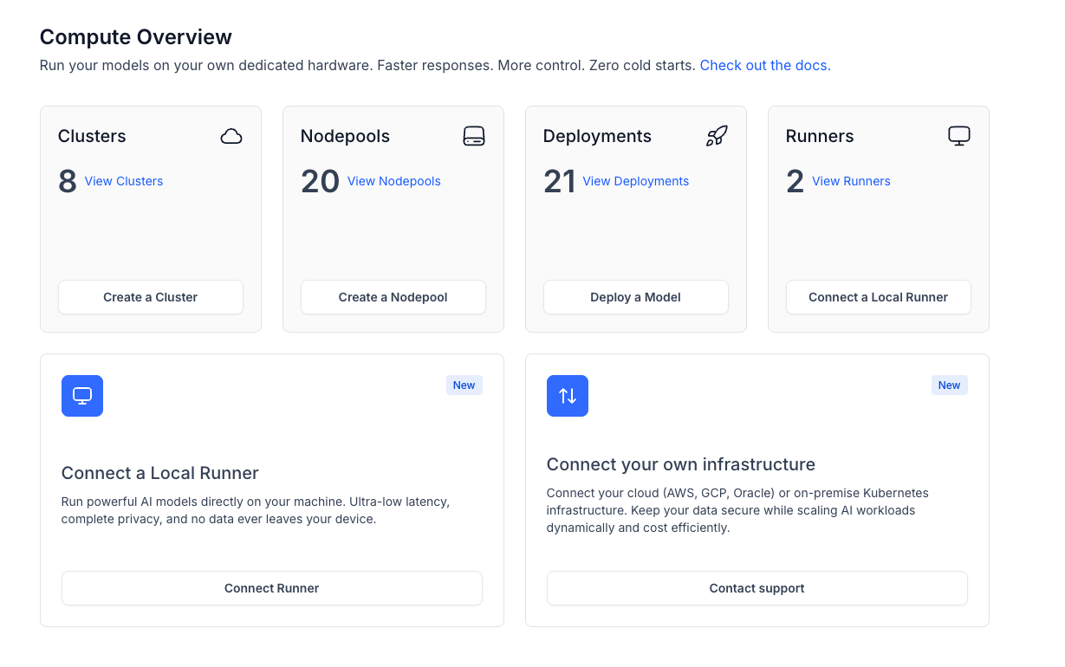Click the Runners count number 2

[x=795, y=182]
